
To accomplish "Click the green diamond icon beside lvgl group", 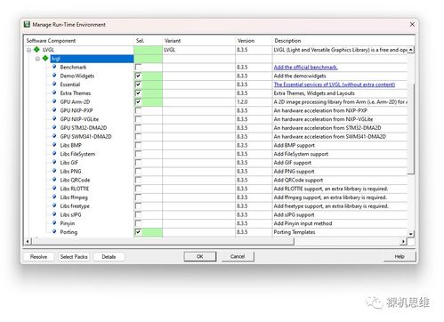I will [45, 58].
